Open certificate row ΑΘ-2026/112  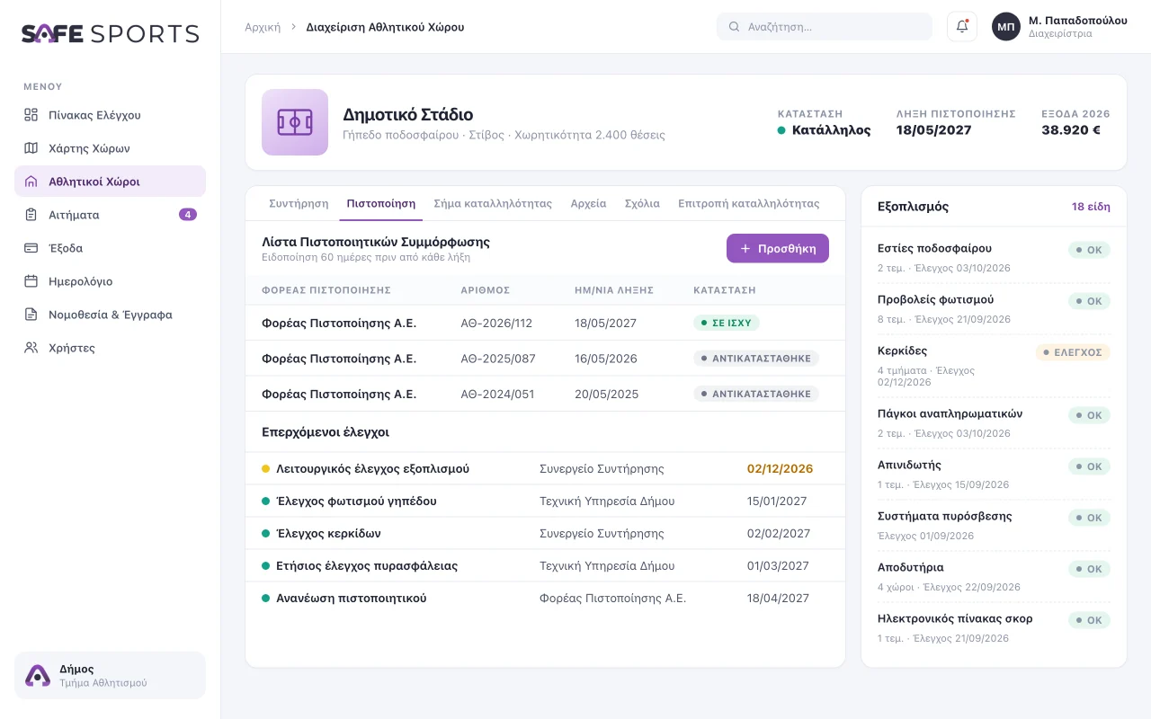(x=545, y=323)
